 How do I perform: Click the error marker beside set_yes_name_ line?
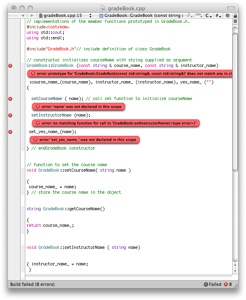[10, 132]
